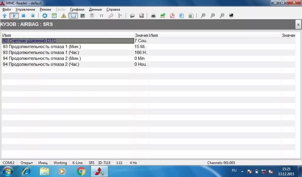Open the Управление menu
This screenshot has height=177, width=302.
[25, 9]
